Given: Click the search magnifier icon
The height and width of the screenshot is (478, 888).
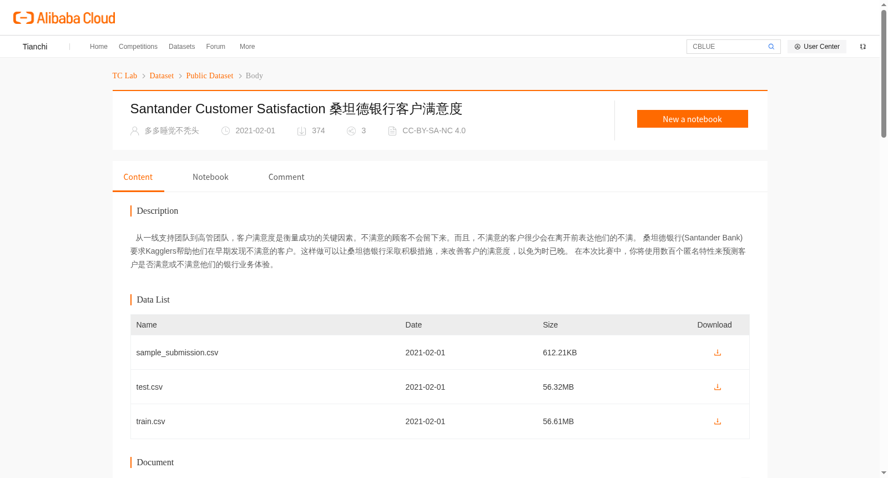Looking at the screenshot, I should [771, 47].
